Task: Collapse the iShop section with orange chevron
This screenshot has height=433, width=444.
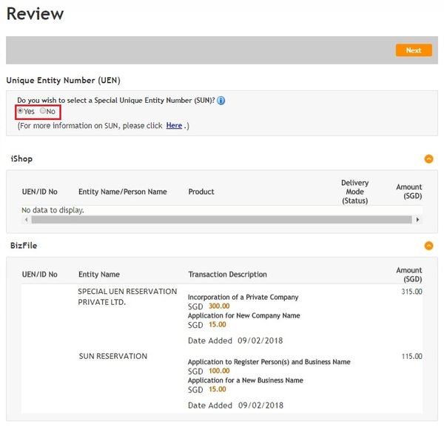Action: point(428,158)
